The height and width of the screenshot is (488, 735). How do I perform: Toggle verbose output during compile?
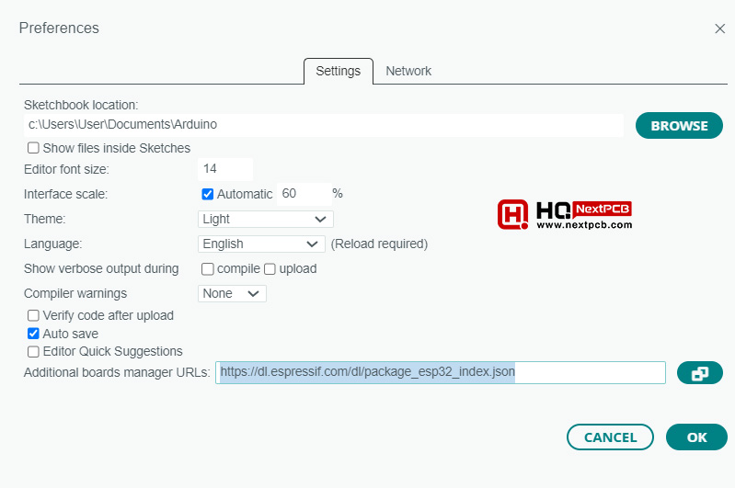click(208, 269)
